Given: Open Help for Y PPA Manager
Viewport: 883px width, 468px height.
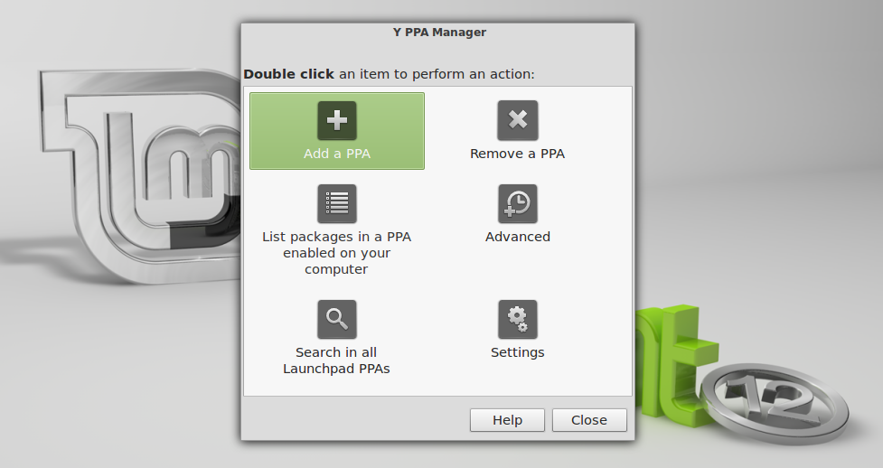Looking at the screenshot, I should click(x=507, y=420).
